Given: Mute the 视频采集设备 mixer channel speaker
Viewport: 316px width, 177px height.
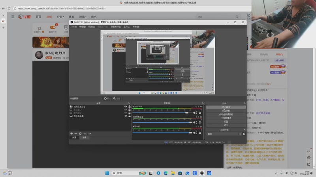Looking at the screenshot, I should click(195, 122).
